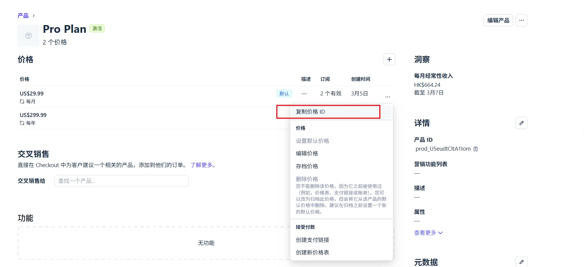Click the pencil edit icon next to 元数据

(521, 262)
